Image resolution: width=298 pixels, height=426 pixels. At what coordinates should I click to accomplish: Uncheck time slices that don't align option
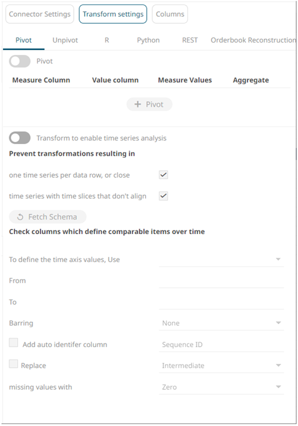(x=164, y=196)
